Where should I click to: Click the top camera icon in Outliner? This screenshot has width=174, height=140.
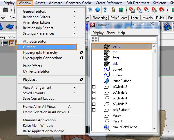107,52
